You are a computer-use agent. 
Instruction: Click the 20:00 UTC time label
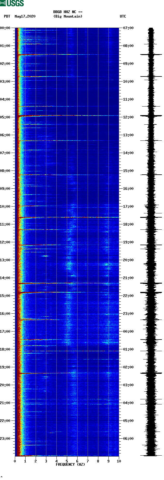(x=128, y=260)
